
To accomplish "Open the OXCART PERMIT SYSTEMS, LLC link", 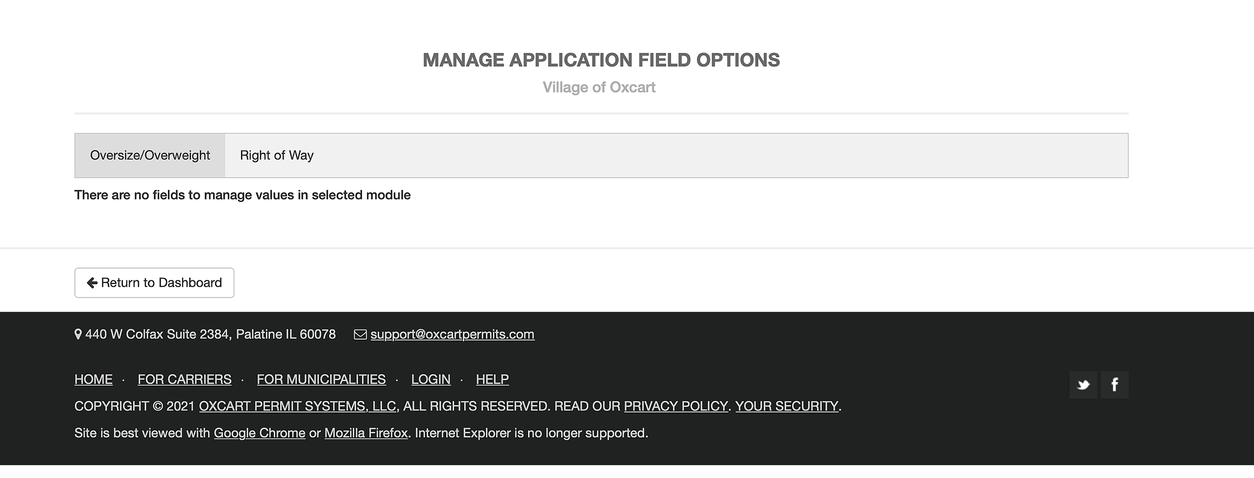I will [x=297, y=406].
